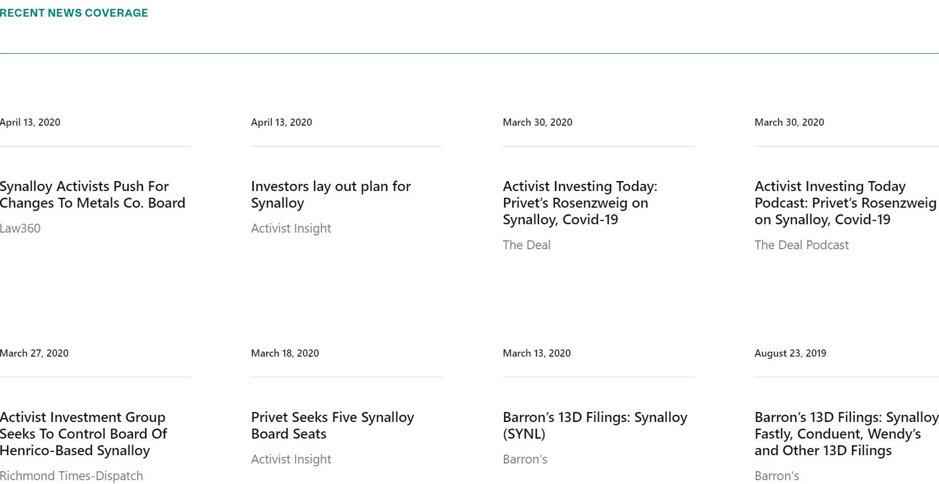Open "Barron's 13D Filings: Synalloy (SYNL)" article
This screenshot has height=484, width=939.
(x=594, y=425)
